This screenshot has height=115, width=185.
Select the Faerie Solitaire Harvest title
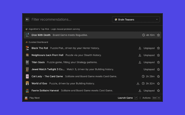(45, 91)
